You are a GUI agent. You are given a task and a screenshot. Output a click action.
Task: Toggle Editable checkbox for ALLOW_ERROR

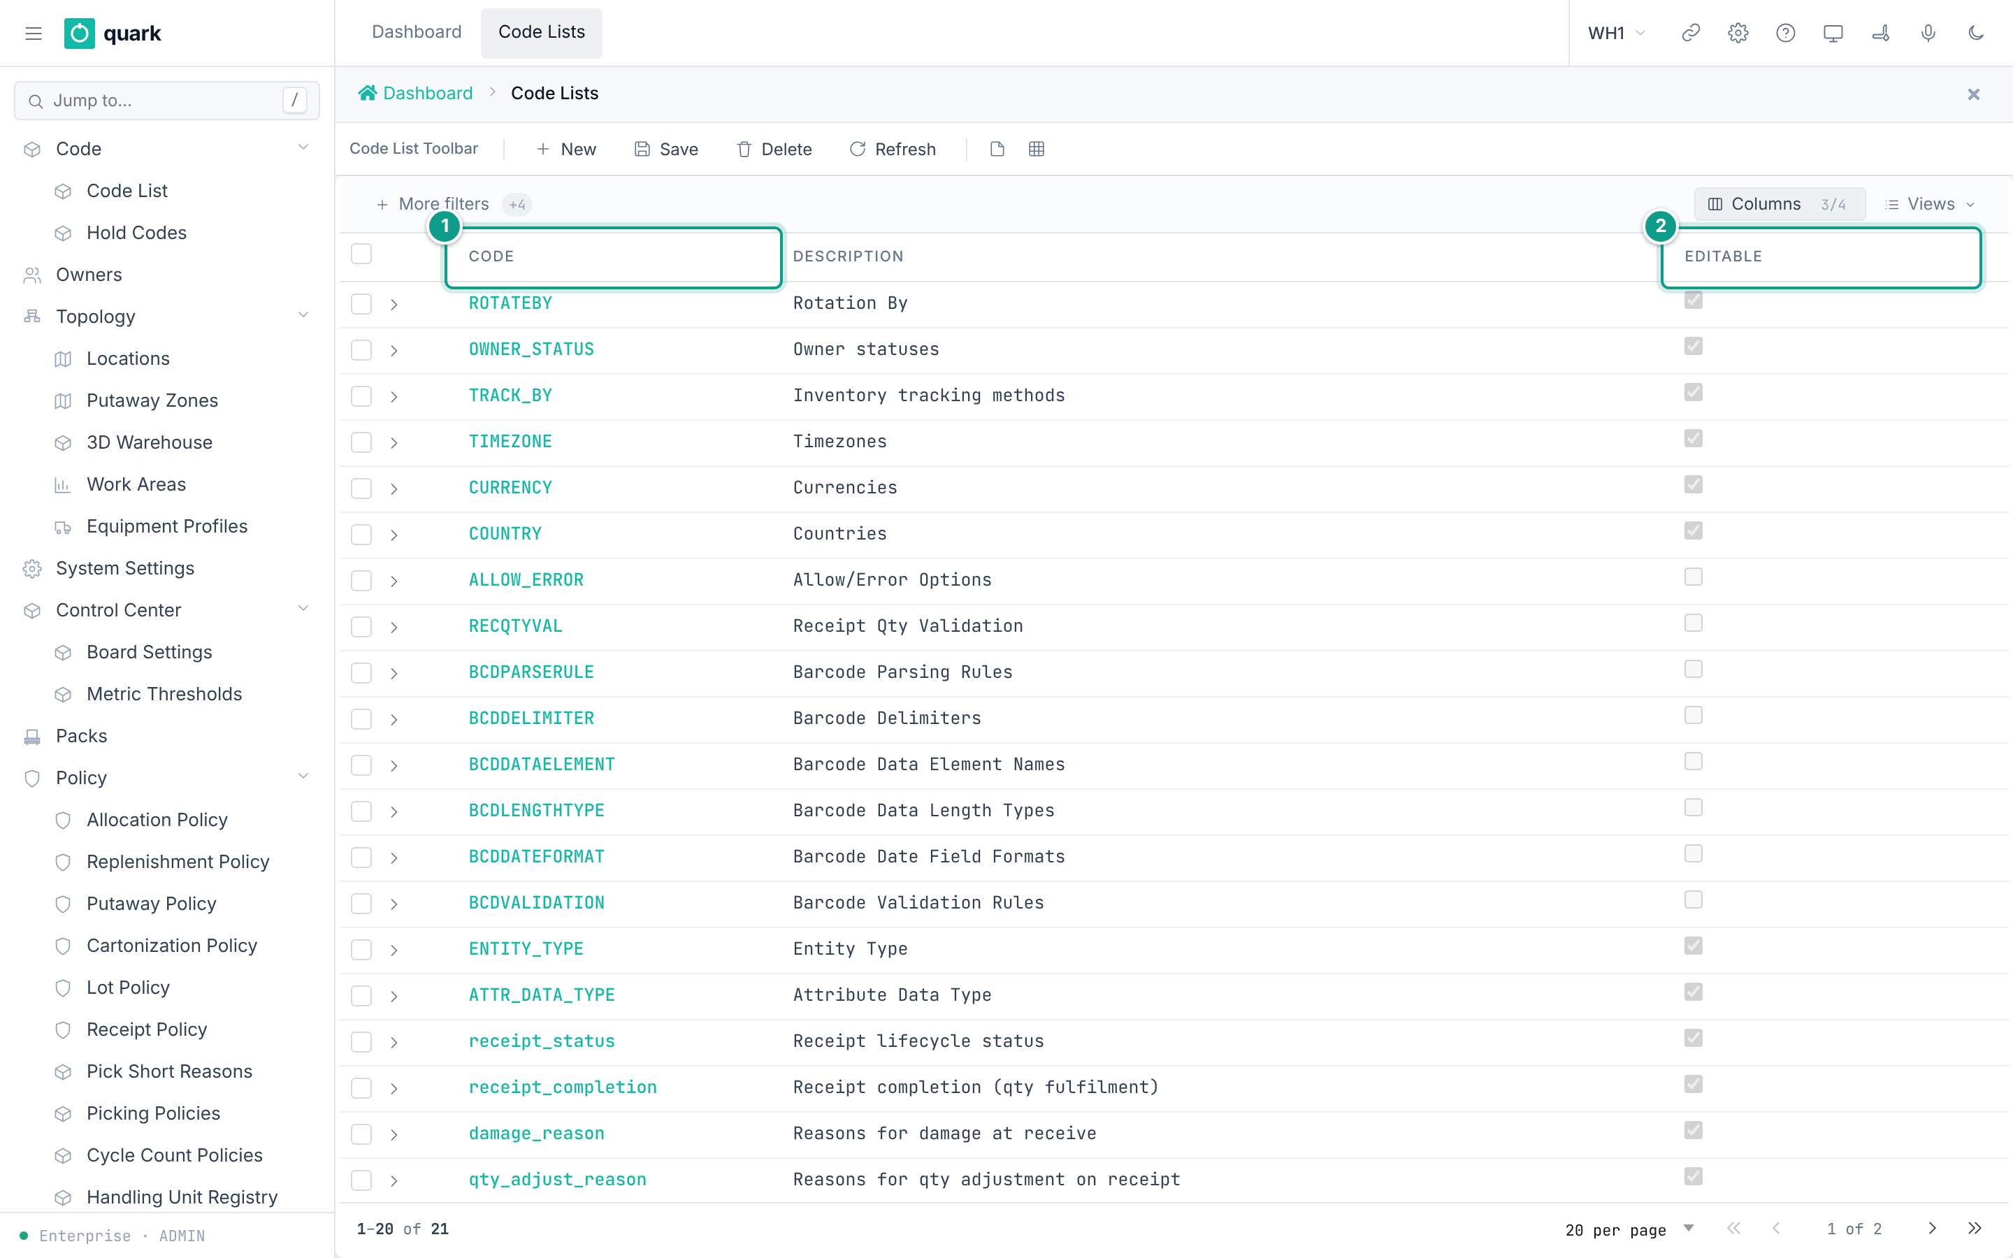(1693, 576)
